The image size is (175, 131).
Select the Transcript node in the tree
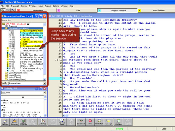pyautogui.click(x=13, y=26)
